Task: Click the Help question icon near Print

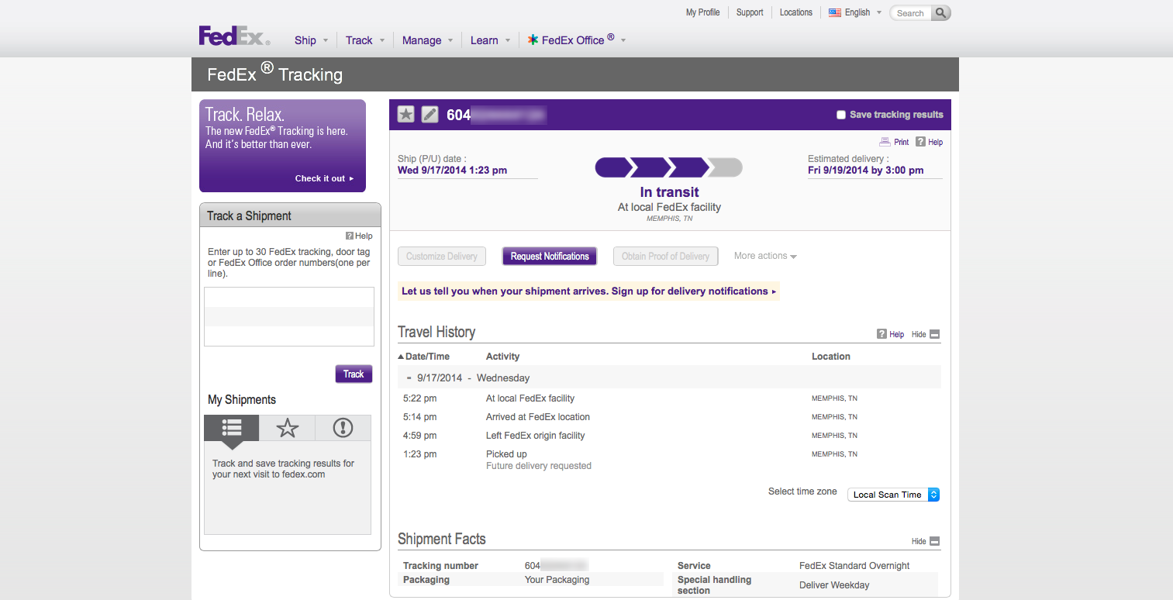Action: 920,142
